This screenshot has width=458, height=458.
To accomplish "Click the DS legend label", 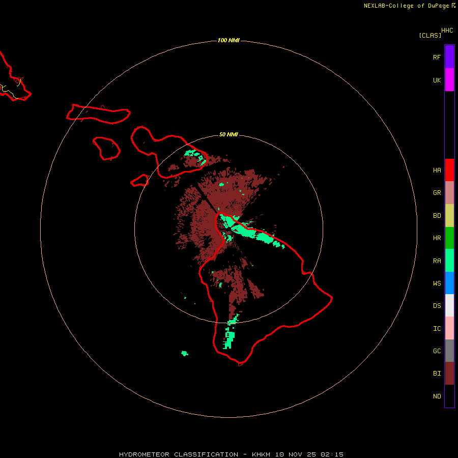I will coord(437,305).
